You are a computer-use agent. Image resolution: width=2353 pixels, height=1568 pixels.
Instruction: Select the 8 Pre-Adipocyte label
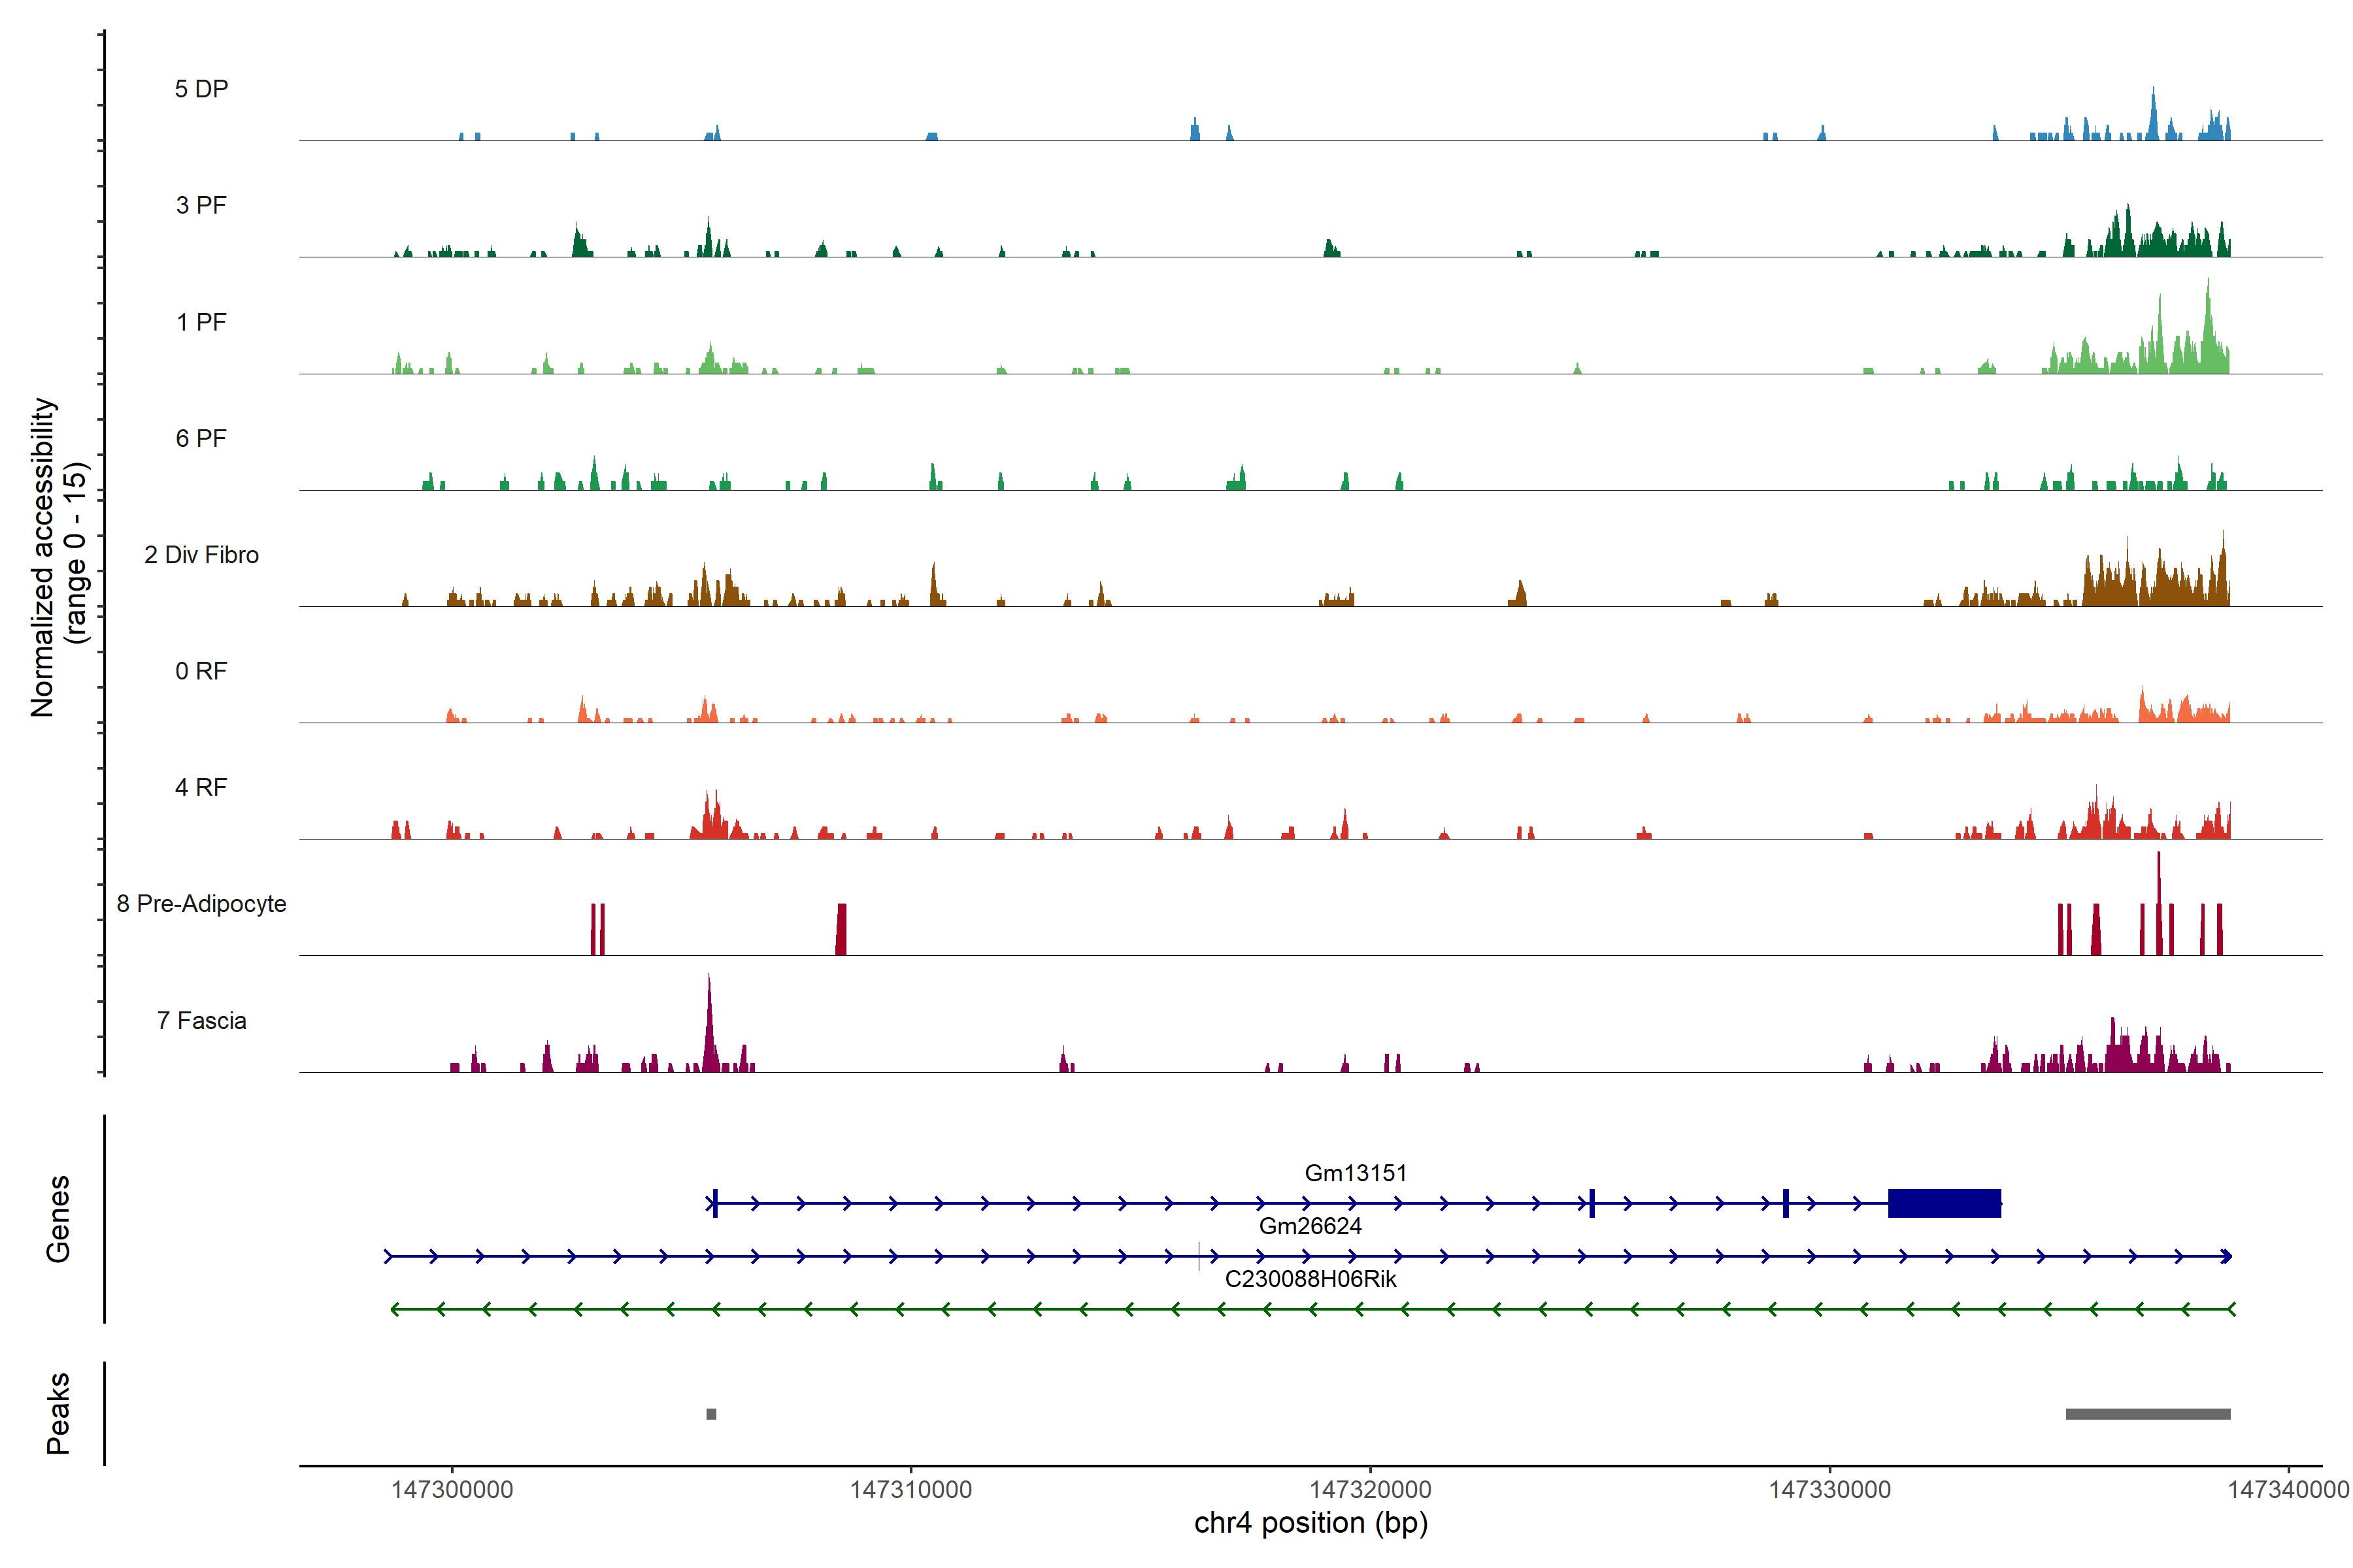(201, 904)
